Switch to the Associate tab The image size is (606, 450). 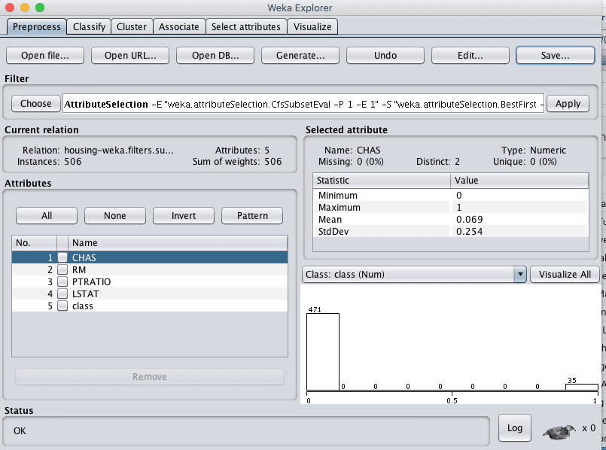pos(179,26)
